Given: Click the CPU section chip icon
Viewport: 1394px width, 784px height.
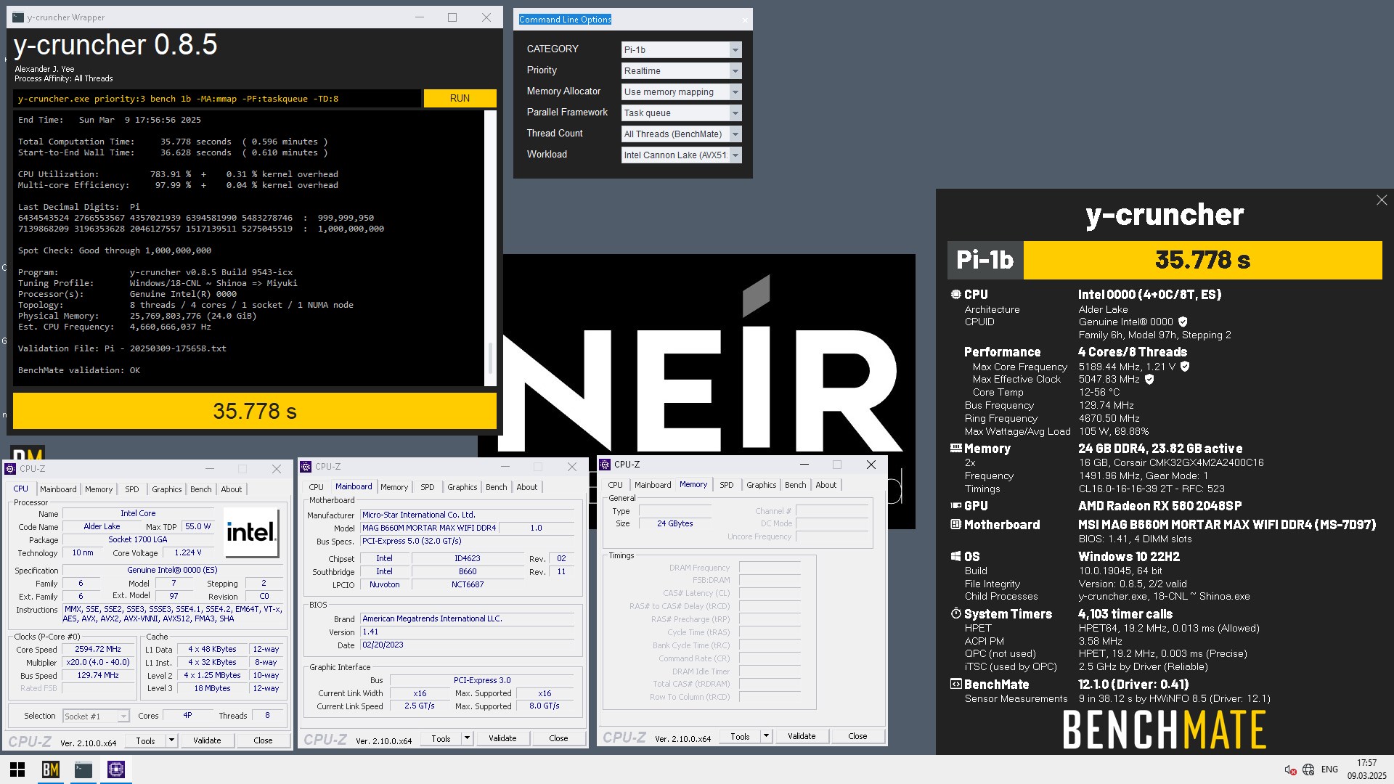Looking at the screenshot, I should (x=956, y=295).
